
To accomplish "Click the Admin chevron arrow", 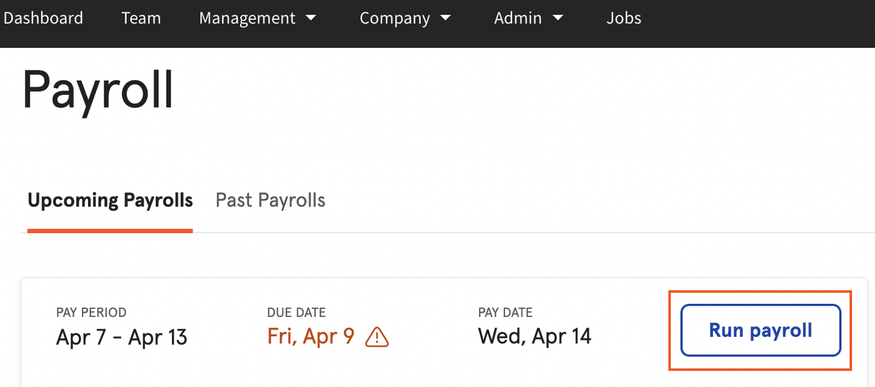I will click(558, 18).
